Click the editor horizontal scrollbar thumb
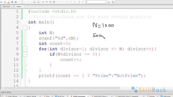 [62, 88]
